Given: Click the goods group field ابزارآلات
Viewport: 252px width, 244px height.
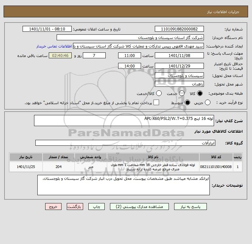Looking at the screenshot, I should coord(125,143).
